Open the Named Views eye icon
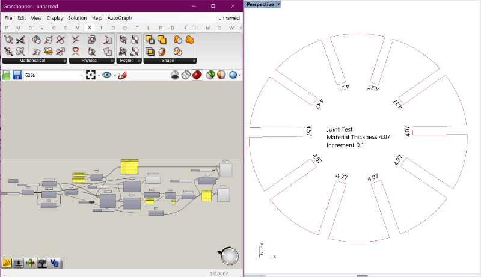This screenshot has width=481, height=277. tap(107, 75)
